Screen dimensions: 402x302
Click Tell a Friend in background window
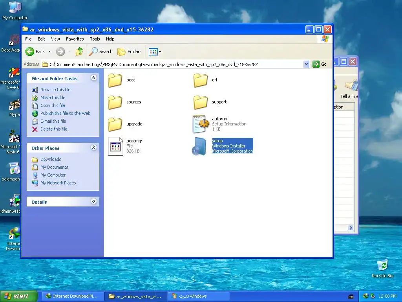coord(349,89)
